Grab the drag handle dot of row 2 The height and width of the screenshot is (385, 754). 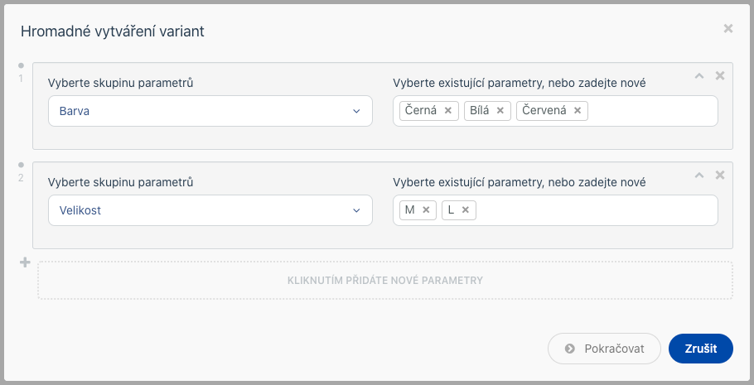pos(21,165)
